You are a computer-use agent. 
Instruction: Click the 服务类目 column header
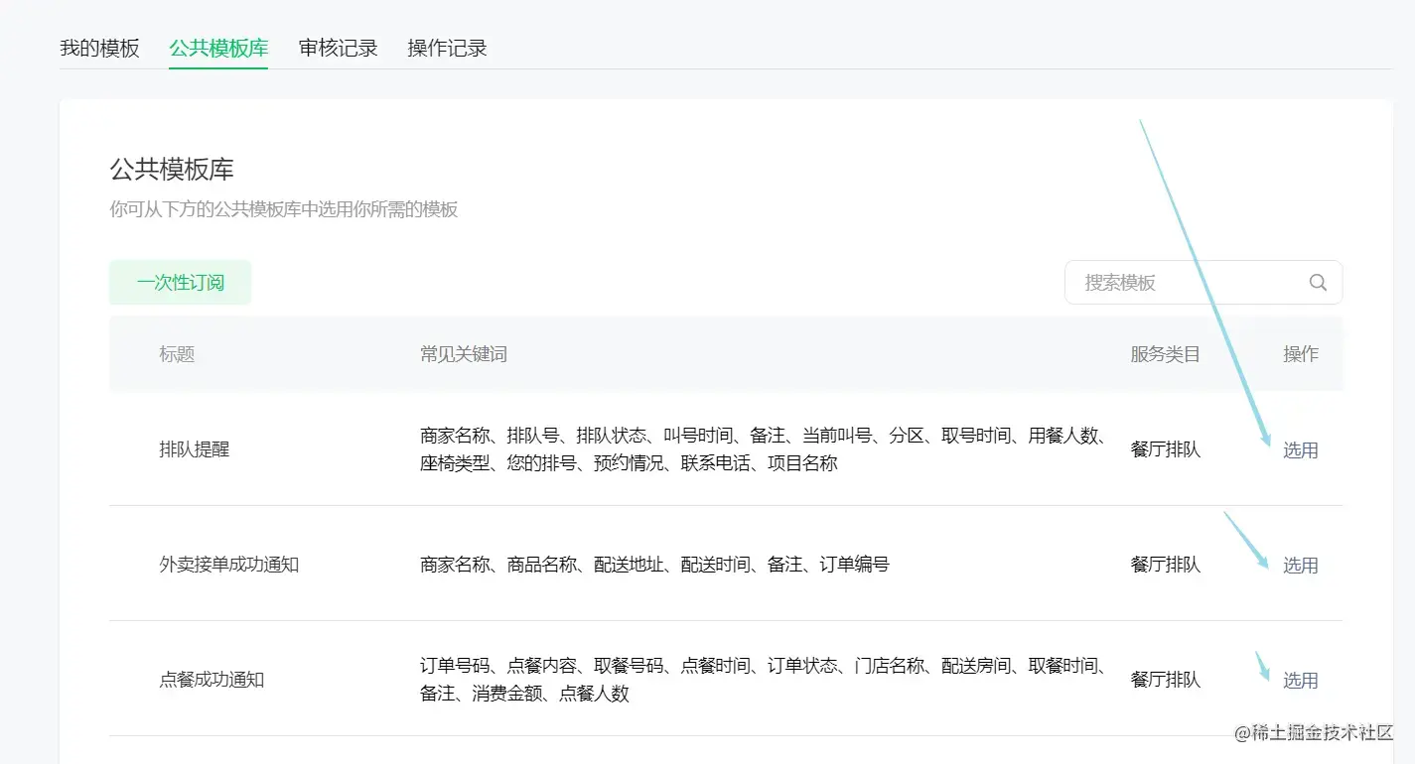click(1165, 354)
